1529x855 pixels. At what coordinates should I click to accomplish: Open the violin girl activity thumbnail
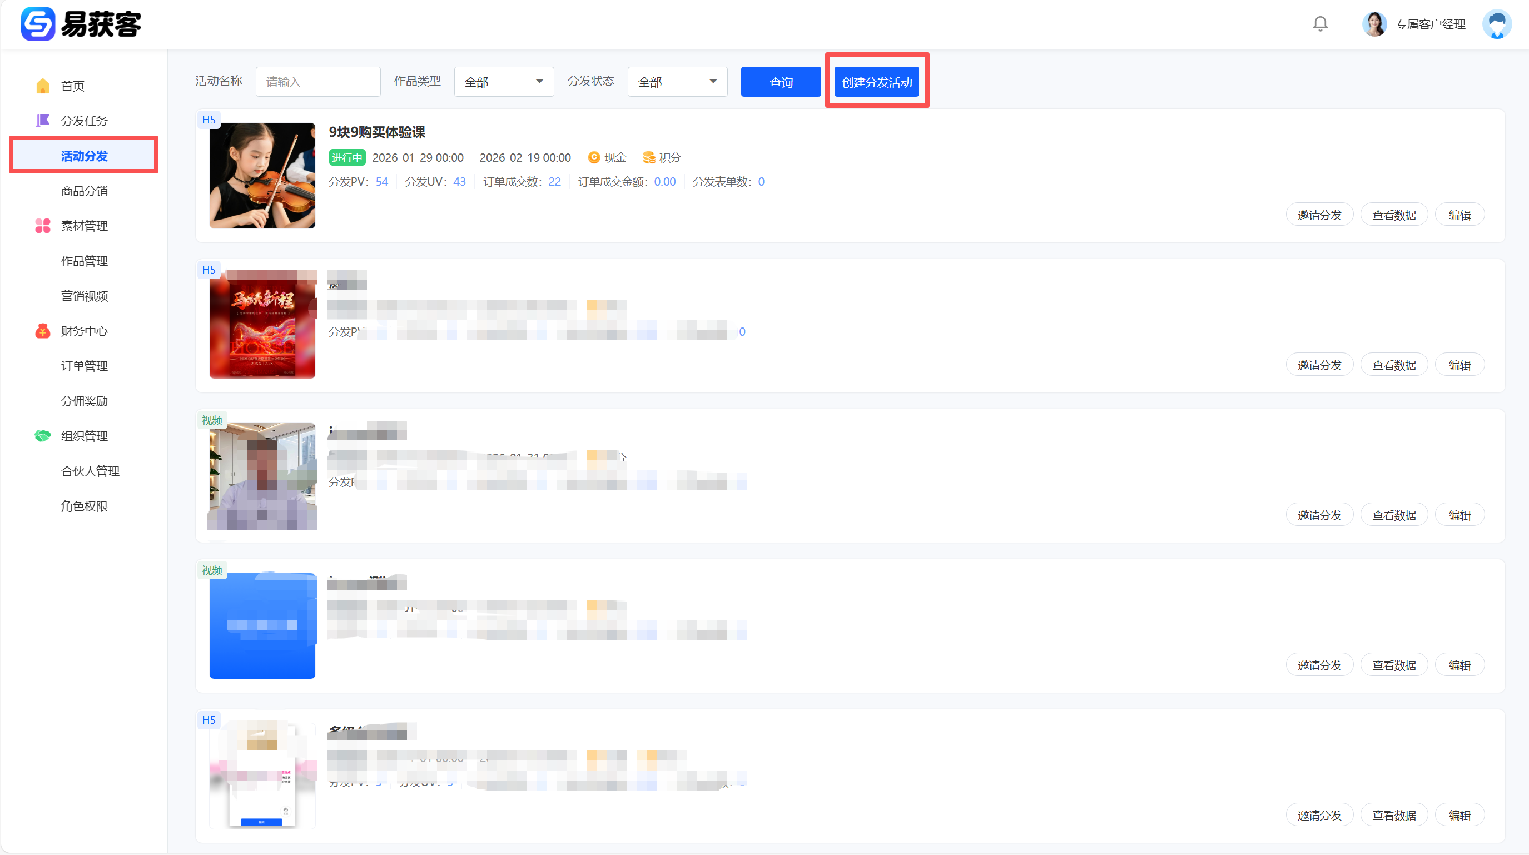pos(262,176)
